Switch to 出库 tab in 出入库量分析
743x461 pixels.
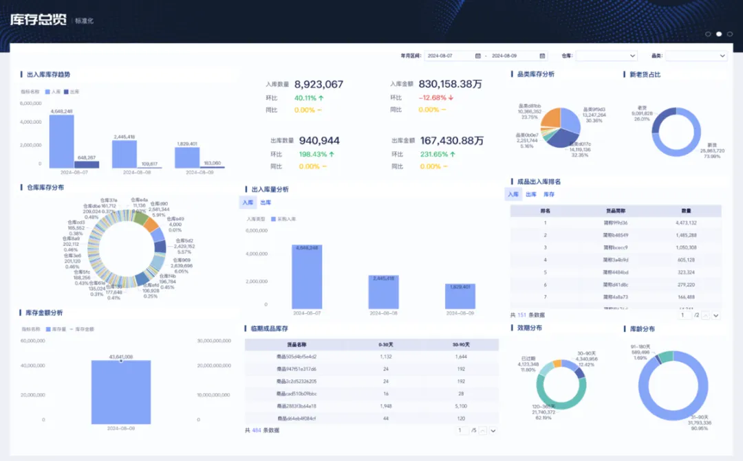point(265,203)
